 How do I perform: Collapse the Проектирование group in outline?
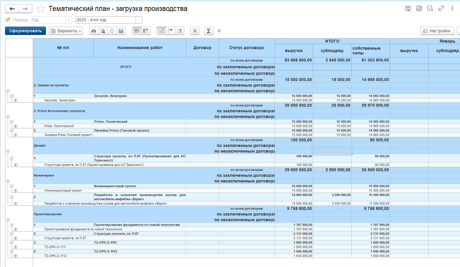pyautogui.click(x=8, y=220)
